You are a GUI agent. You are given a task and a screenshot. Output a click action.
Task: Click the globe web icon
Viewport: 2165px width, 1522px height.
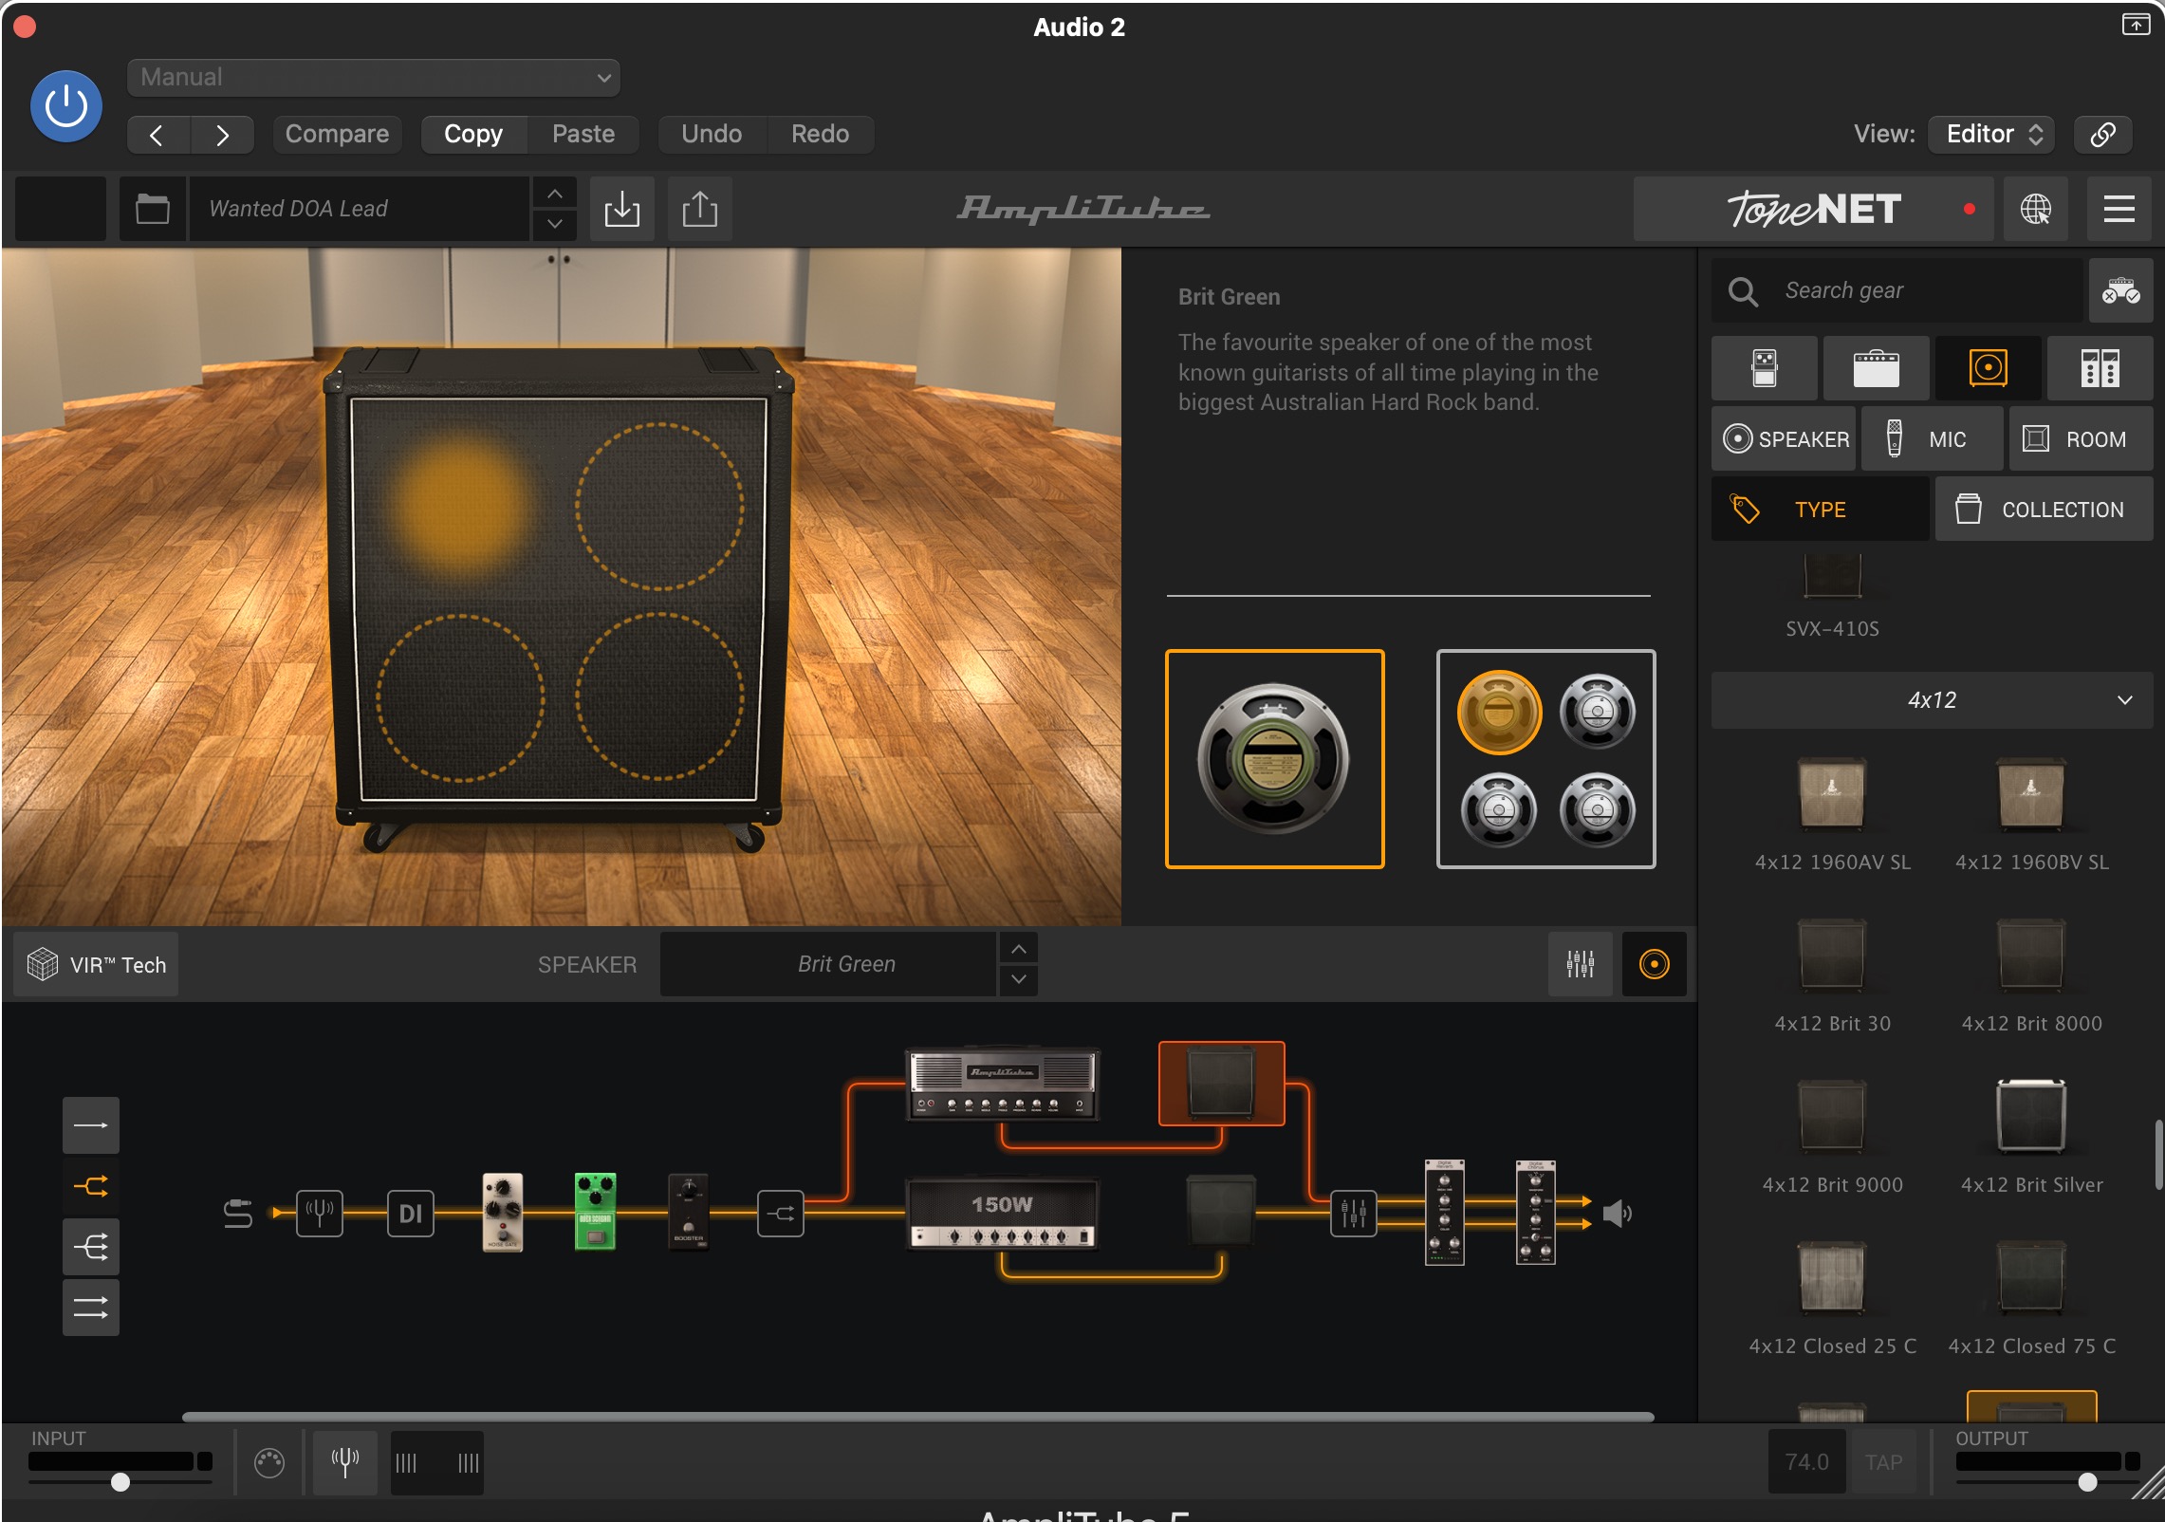(x=2035, y=208)
